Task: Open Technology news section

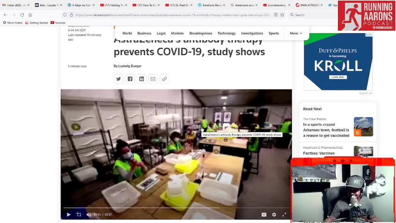Action: [227, 33]
